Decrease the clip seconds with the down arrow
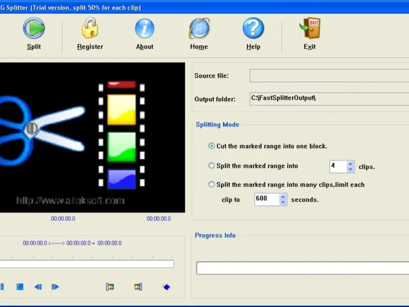Viewport: 409px width, 307px height. [283, 202]
